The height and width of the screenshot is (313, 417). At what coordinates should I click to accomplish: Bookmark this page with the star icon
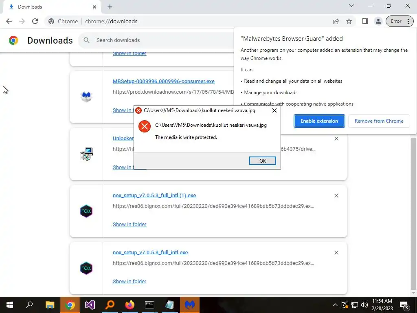(x=349, y=21)
